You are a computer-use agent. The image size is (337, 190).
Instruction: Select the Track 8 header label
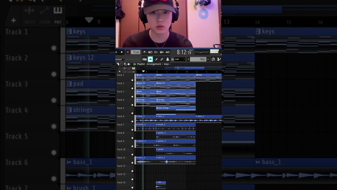[121, 133]
